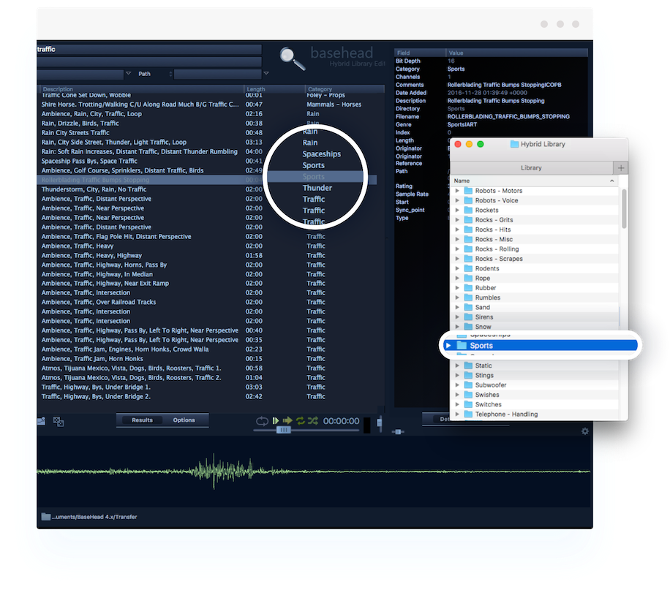Toggle the green shuffle icon
The width and height of the screenshot is (670, 595).
313,421
